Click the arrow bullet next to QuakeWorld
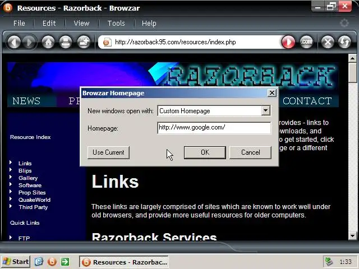 (x=11, y=199)
